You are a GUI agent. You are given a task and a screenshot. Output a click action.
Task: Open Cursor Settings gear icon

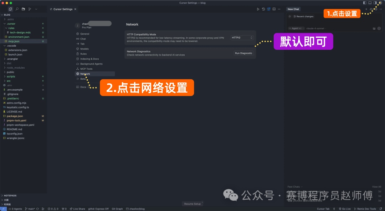click(x=380, y=3)
